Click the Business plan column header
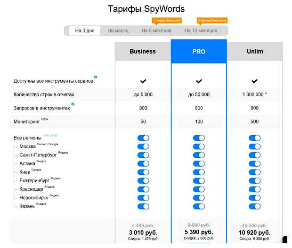292x248 pixels. (x=143, y=51)
